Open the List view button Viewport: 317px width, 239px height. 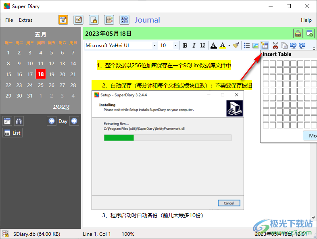pos(13,133)
